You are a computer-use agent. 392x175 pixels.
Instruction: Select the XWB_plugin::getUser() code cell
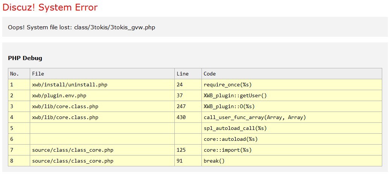pos(292,95)
